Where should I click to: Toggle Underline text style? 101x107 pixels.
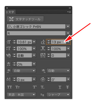60,87
